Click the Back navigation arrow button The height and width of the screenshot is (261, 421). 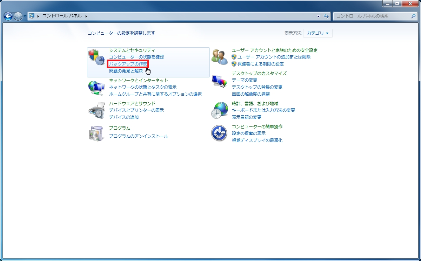(x=8, y=16)
